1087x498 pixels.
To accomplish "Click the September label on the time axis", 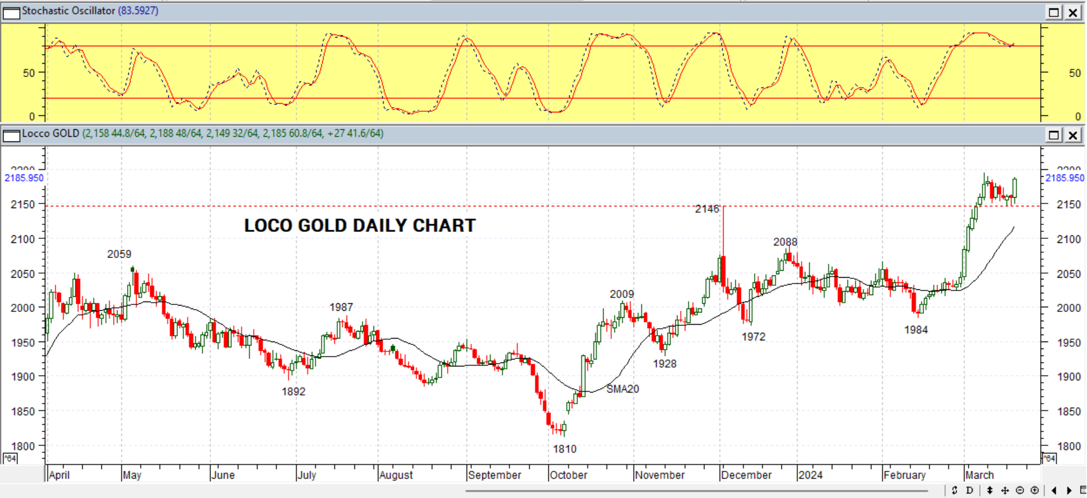I will point(495,475).
